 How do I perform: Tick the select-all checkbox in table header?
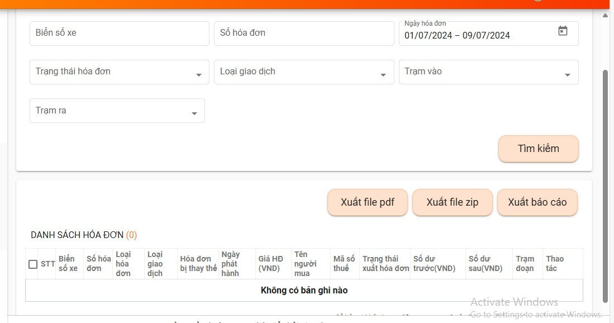33,264
